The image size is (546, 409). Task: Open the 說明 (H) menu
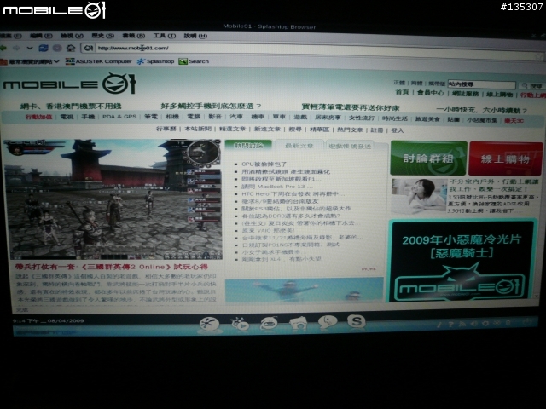195,36
